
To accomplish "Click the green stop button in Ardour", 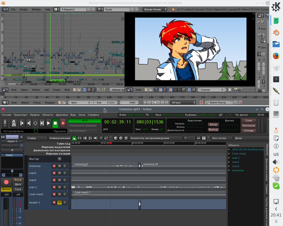I will click(55, 123).
